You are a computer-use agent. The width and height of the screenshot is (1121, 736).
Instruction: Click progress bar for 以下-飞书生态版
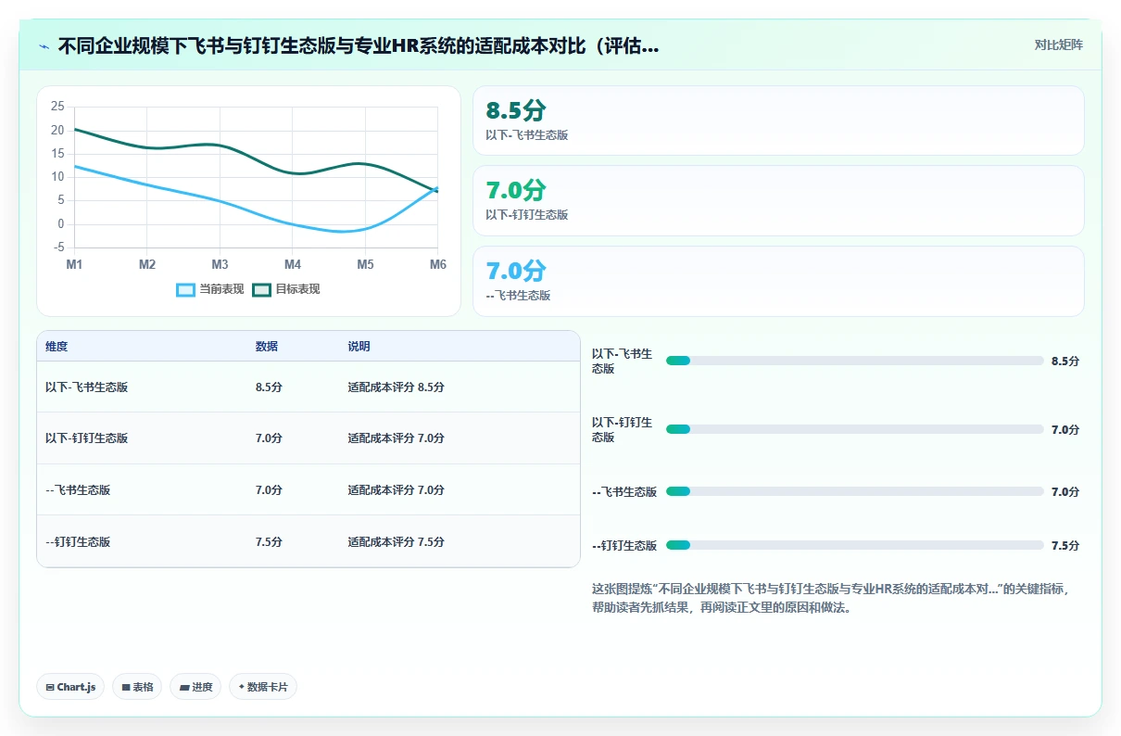point(854,361)
